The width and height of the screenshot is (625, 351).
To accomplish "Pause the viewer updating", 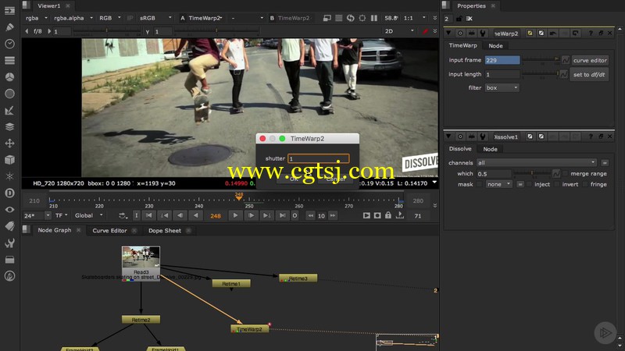I will (374, 18).
